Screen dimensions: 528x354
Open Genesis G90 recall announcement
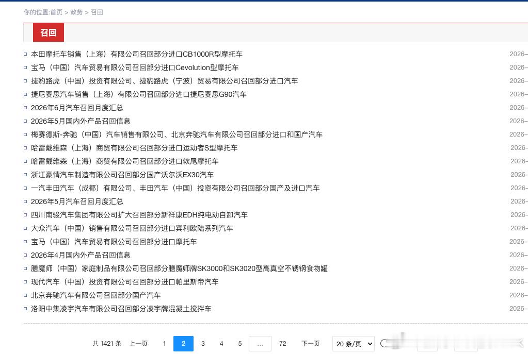(x=139, y=94)
